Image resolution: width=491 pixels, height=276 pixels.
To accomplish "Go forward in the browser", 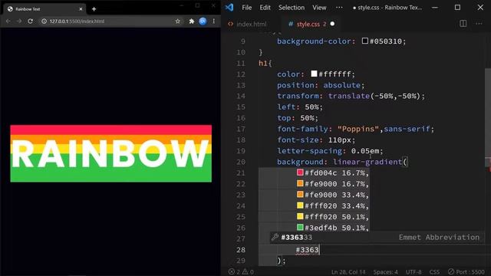I will coord(19,21).
